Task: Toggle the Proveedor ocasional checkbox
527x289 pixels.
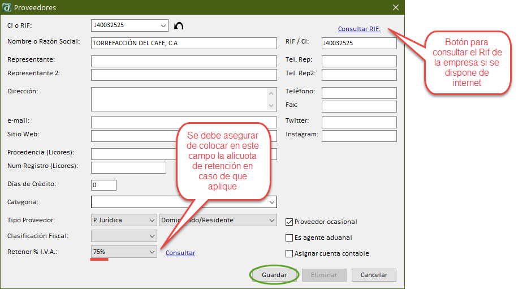Action: [290, 222]
